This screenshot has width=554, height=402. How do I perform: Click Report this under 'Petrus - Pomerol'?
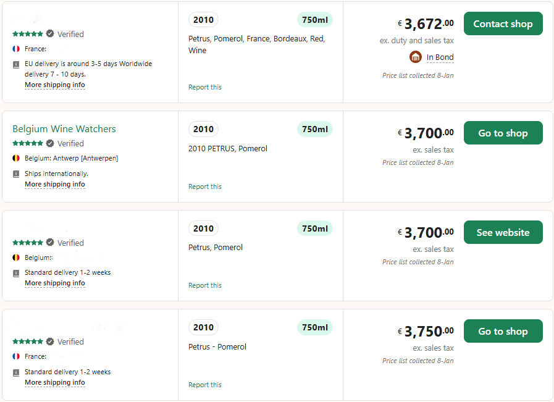(x=205, y=385)
